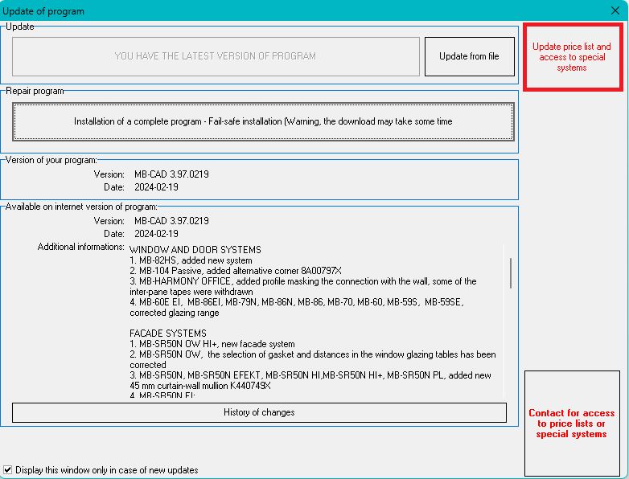The image size is (629, 479).
Task: Click the 'You have the latest version' button
Action: (216, 56)
